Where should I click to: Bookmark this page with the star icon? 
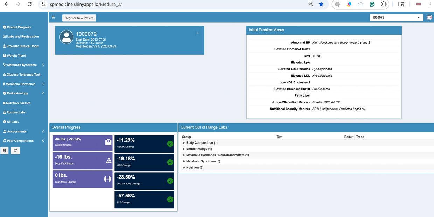point(321,4)
